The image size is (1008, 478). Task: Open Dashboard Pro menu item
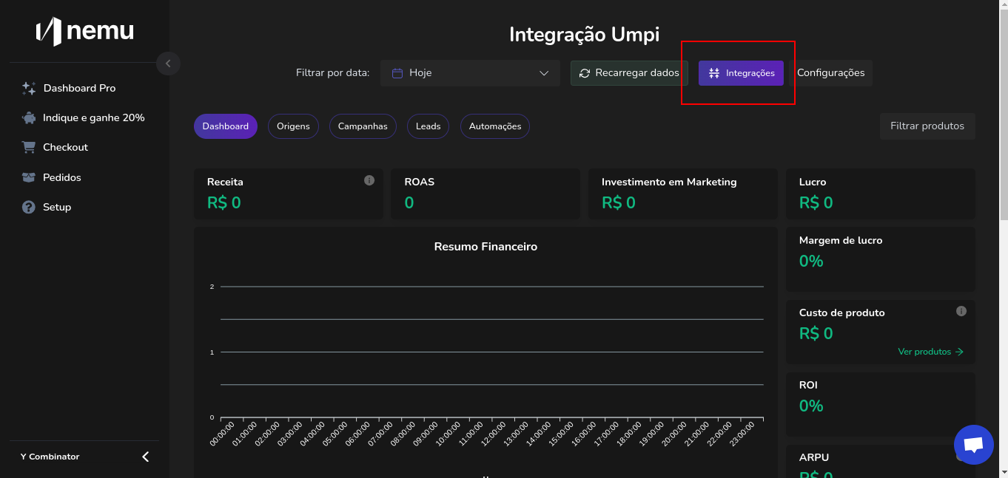point(79,88)
